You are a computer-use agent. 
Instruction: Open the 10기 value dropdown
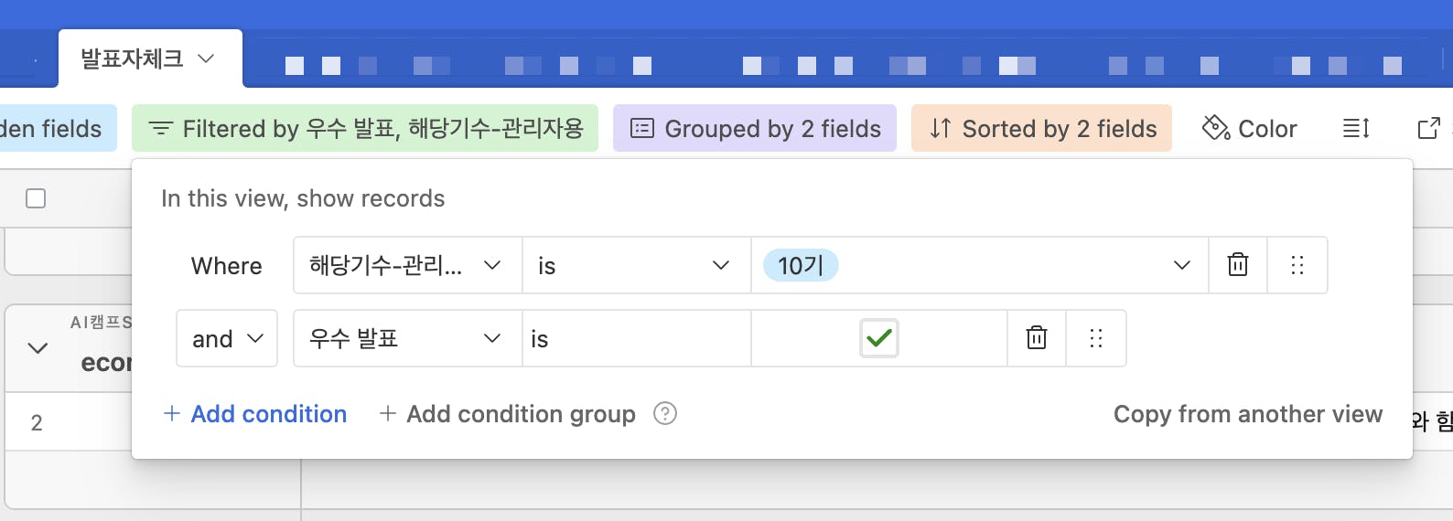point(980,265)
